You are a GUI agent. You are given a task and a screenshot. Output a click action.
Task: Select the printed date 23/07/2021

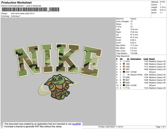point(110,127)
